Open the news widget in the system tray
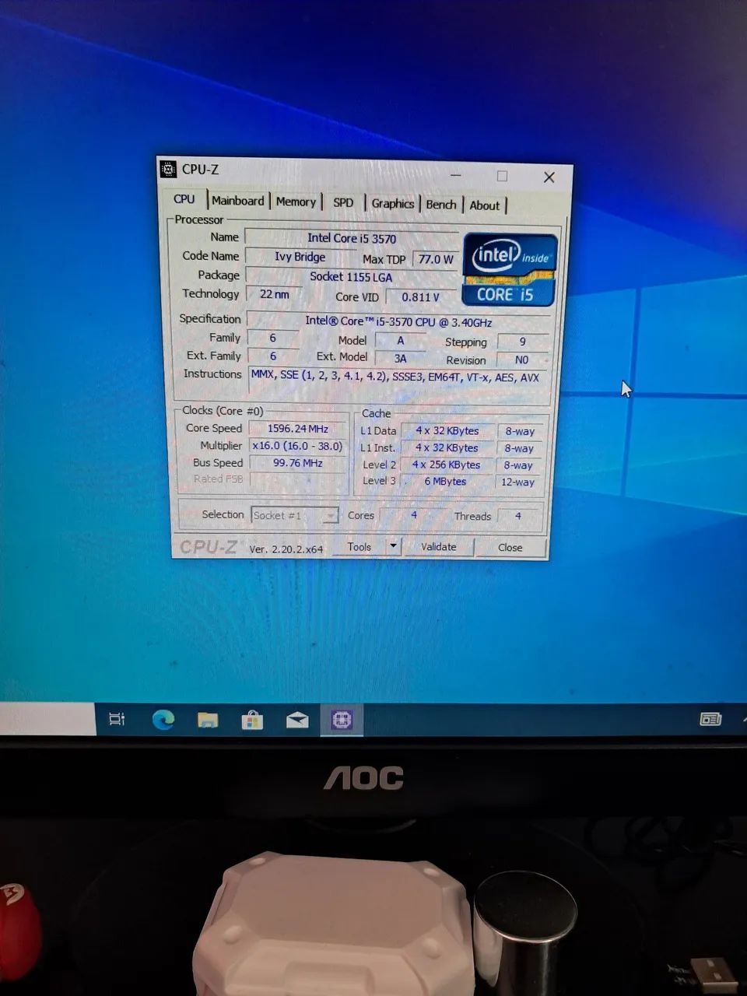747x996 pixels. click(710, 719)
